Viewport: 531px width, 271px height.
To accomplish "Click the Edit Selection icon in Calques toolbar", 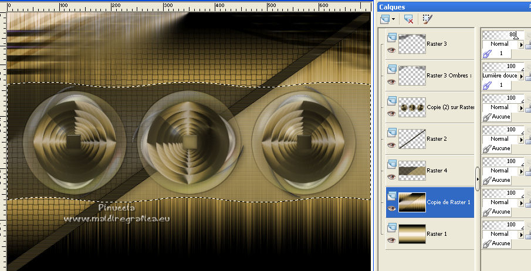I will click(x=427, y=19).
